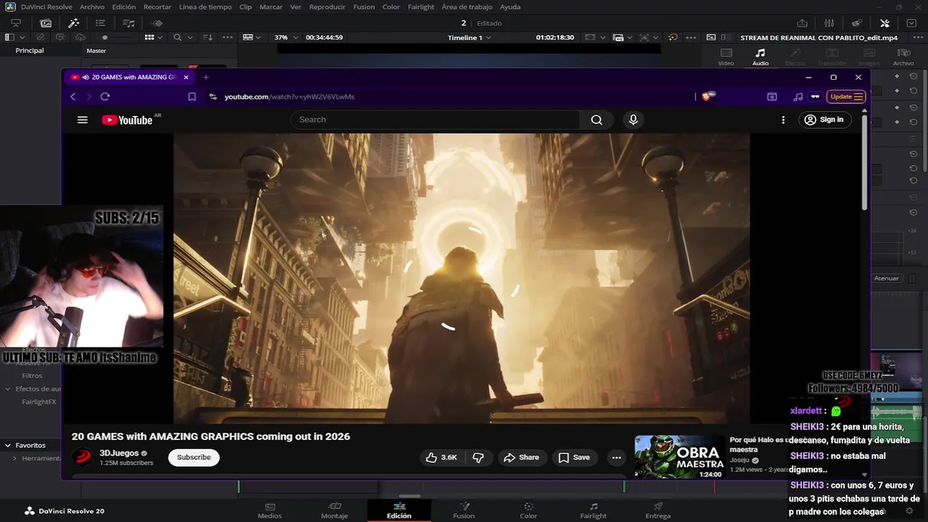
Task: Open Brave Leo glasses icon in toolbar
Action: (x=815, y=96)
